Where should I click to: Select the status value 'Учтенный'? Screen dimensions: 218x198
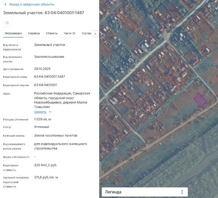[x=41, y=127]
